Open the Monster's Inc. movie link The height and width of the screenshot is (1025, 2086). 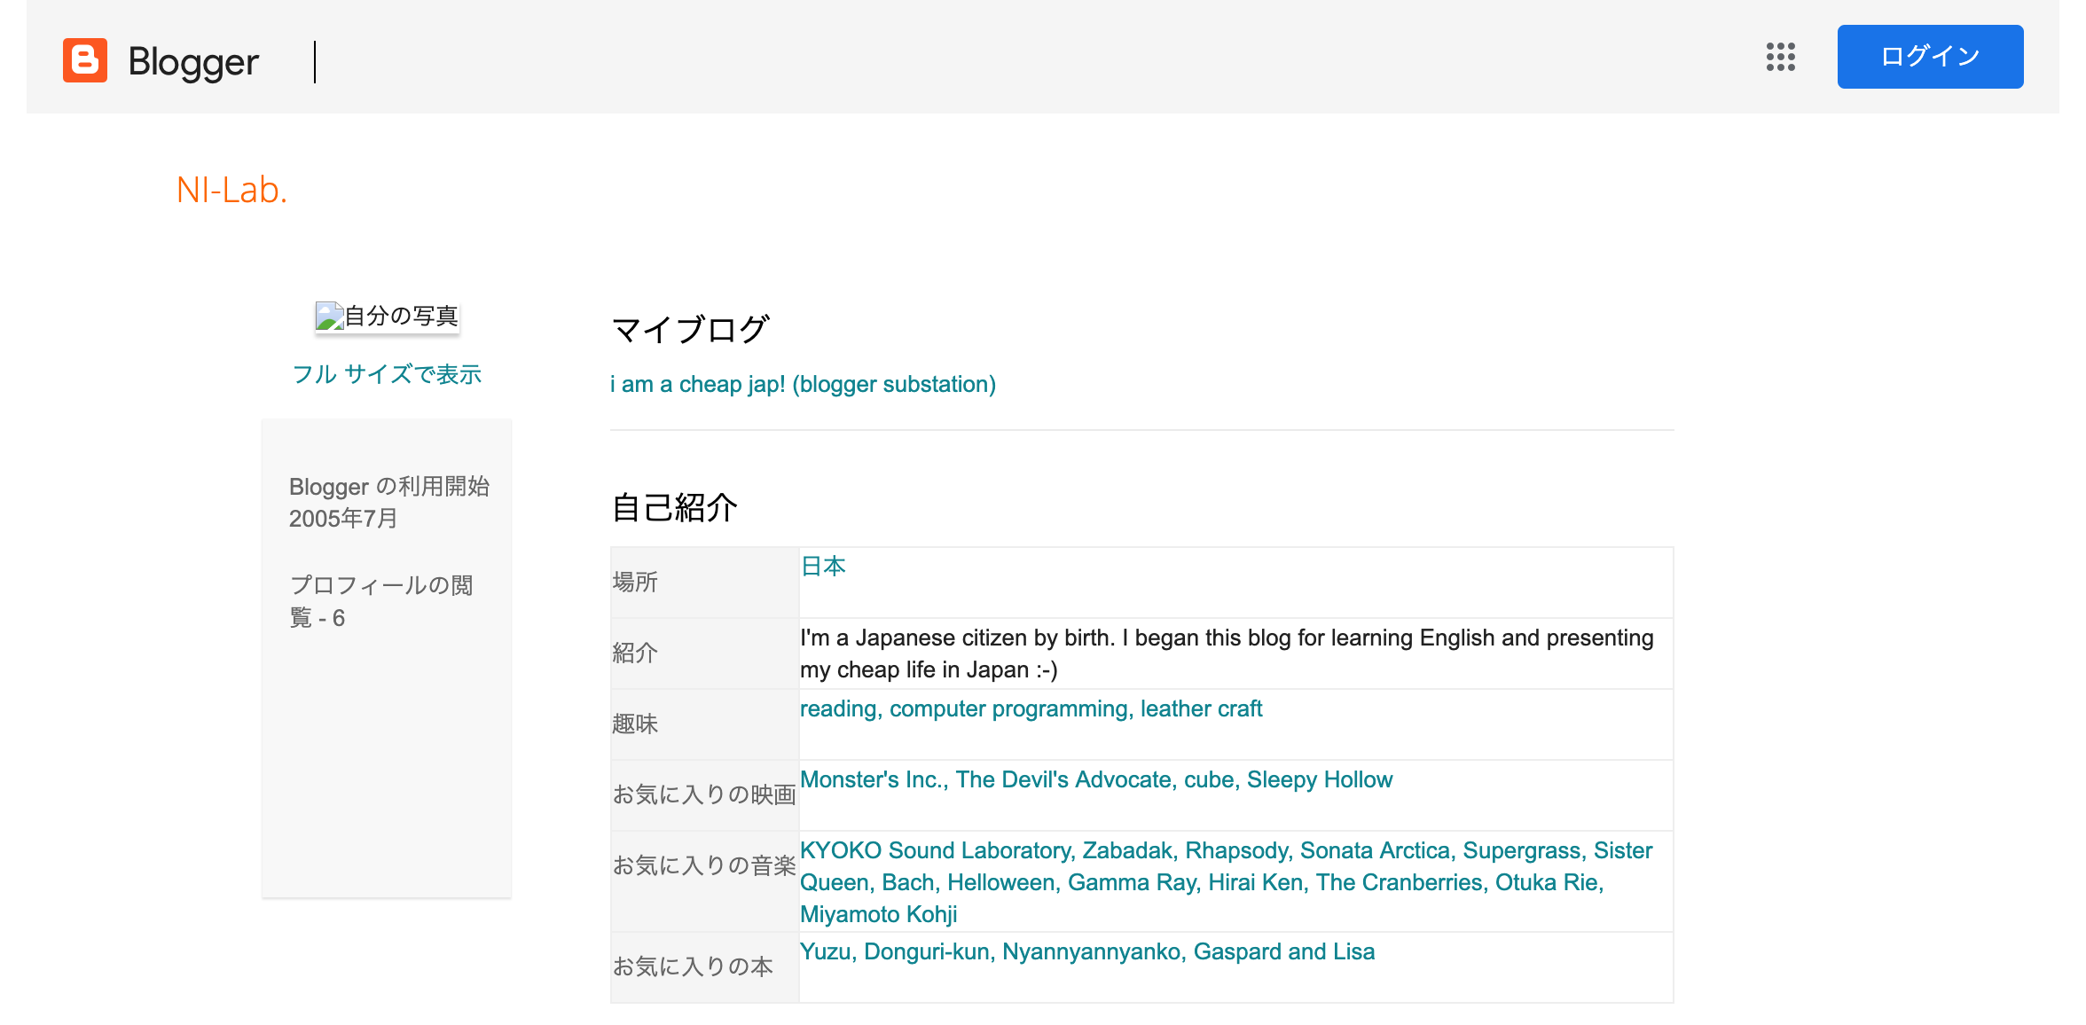[871, 779]
